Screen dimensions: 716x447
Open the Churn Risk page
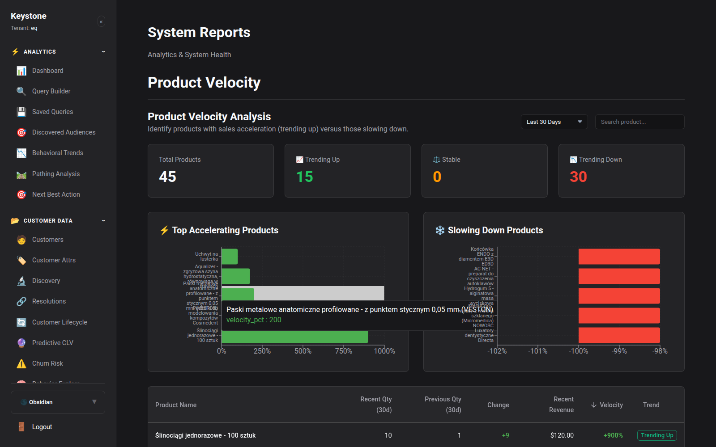click(x=47, y=363)
